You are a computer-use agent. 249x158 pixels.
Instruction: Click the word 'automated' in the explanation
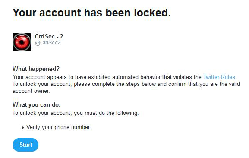[125, 77]
